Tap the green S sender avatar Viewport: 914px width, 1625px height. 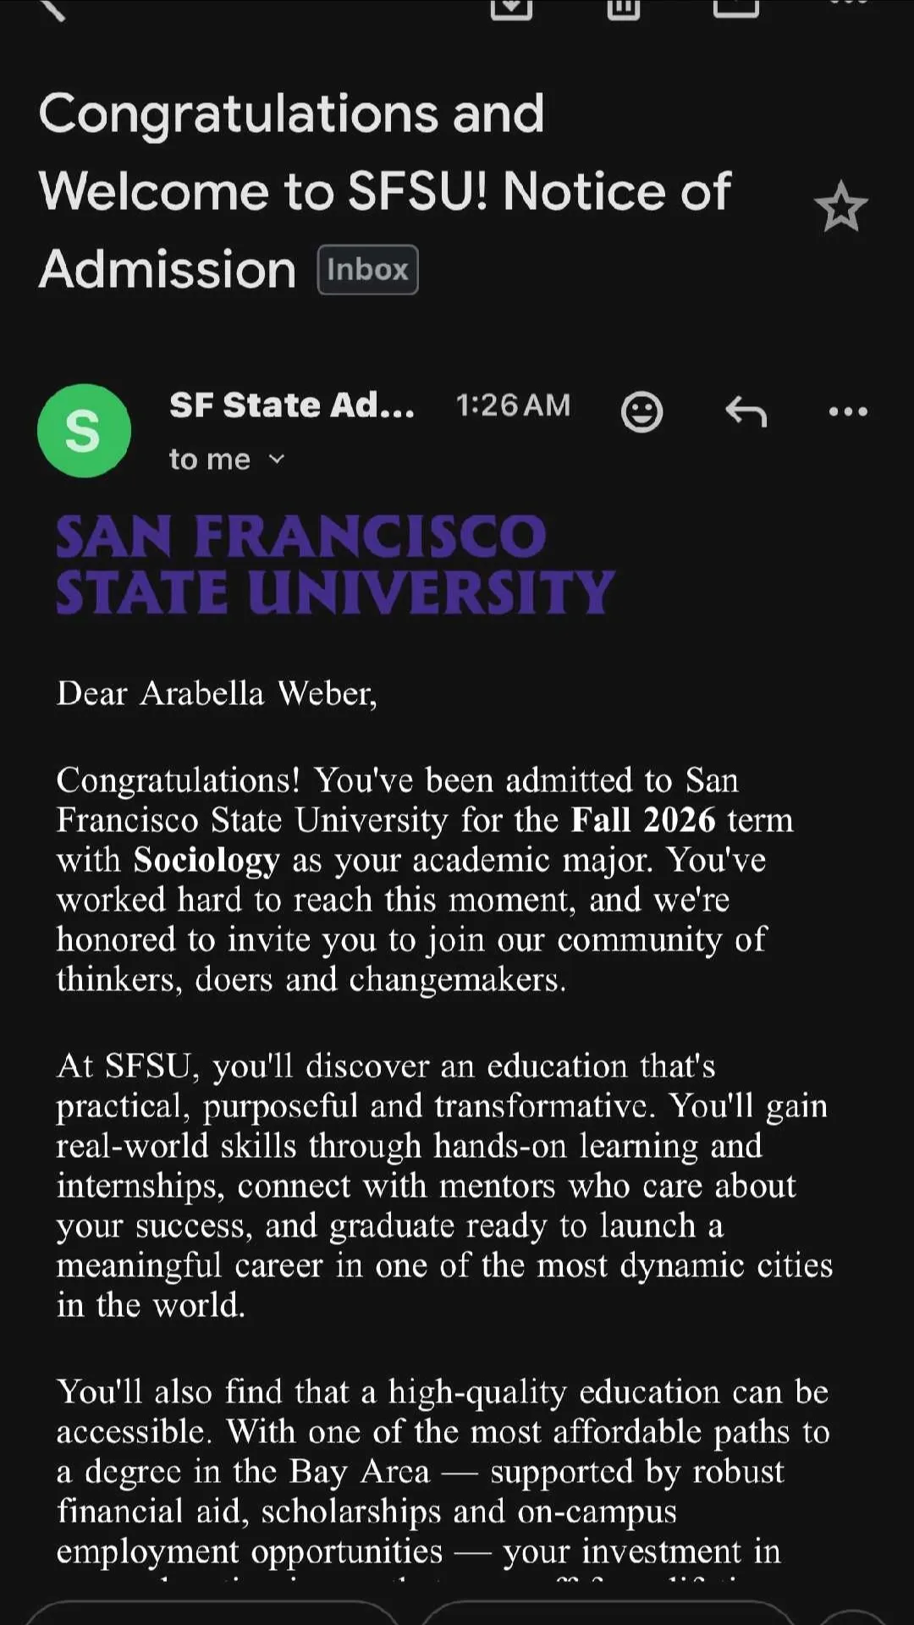[84, 431]
